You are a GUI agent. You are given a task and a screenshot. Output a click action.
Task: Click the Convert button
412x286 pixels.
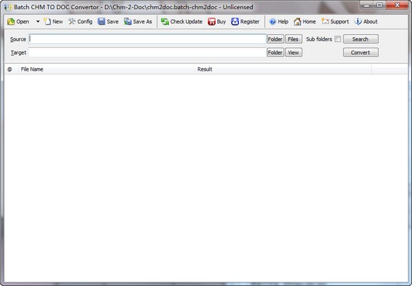point(360,52)
